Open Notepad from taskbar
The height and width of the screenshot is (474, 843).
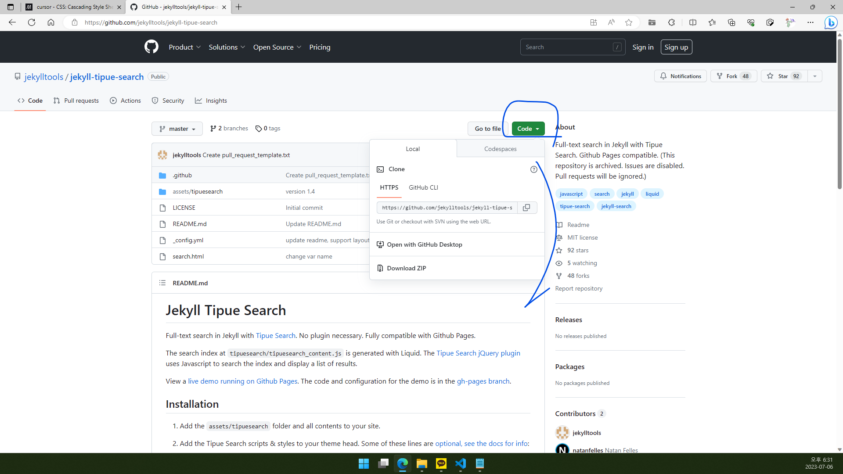(480, 463)
